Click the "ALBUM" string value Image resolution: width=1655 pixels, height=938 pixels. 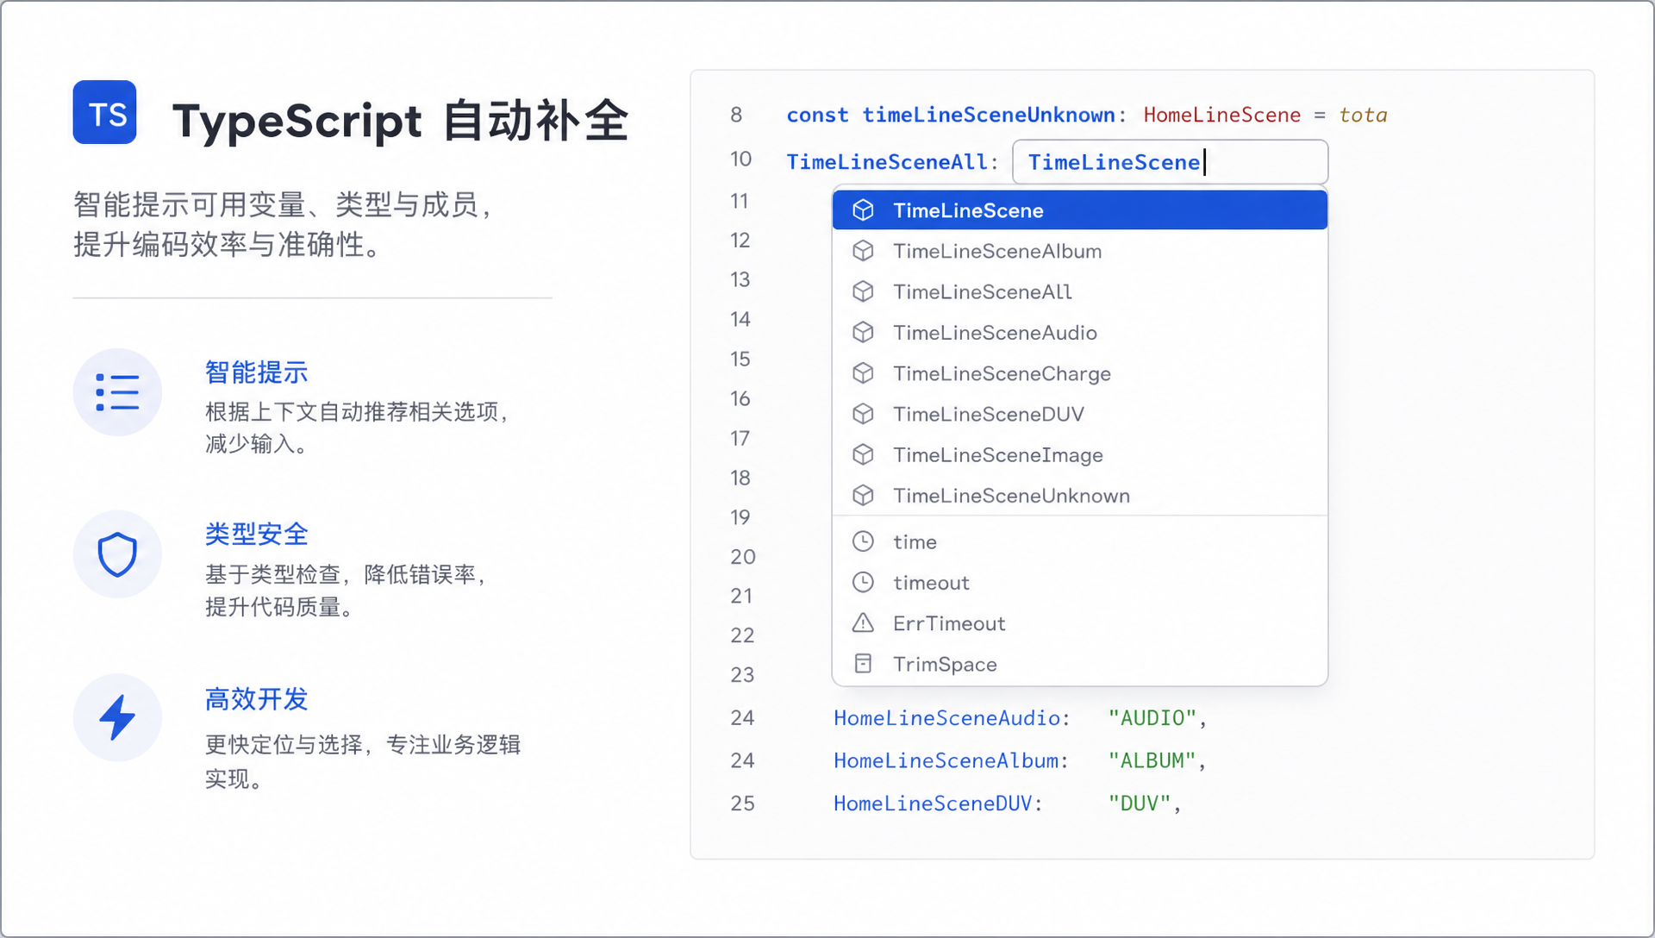click(1152, 760)
